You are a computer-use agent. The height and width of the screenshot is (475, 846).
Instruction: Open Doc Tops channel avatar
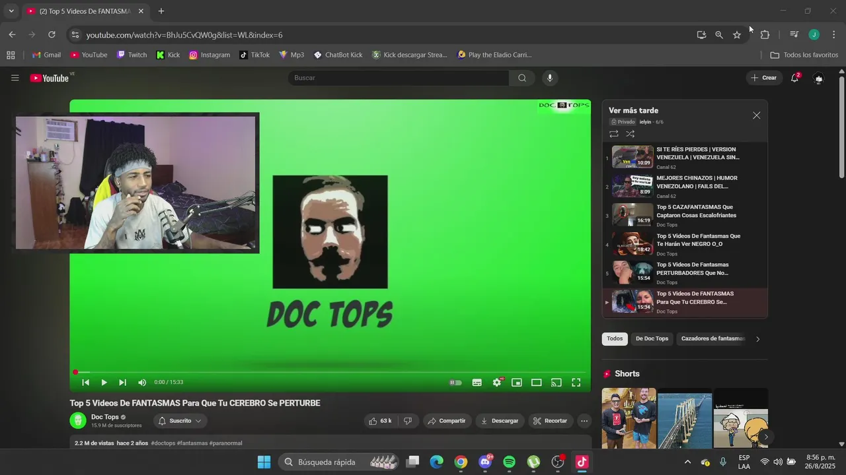click(78, 421)
